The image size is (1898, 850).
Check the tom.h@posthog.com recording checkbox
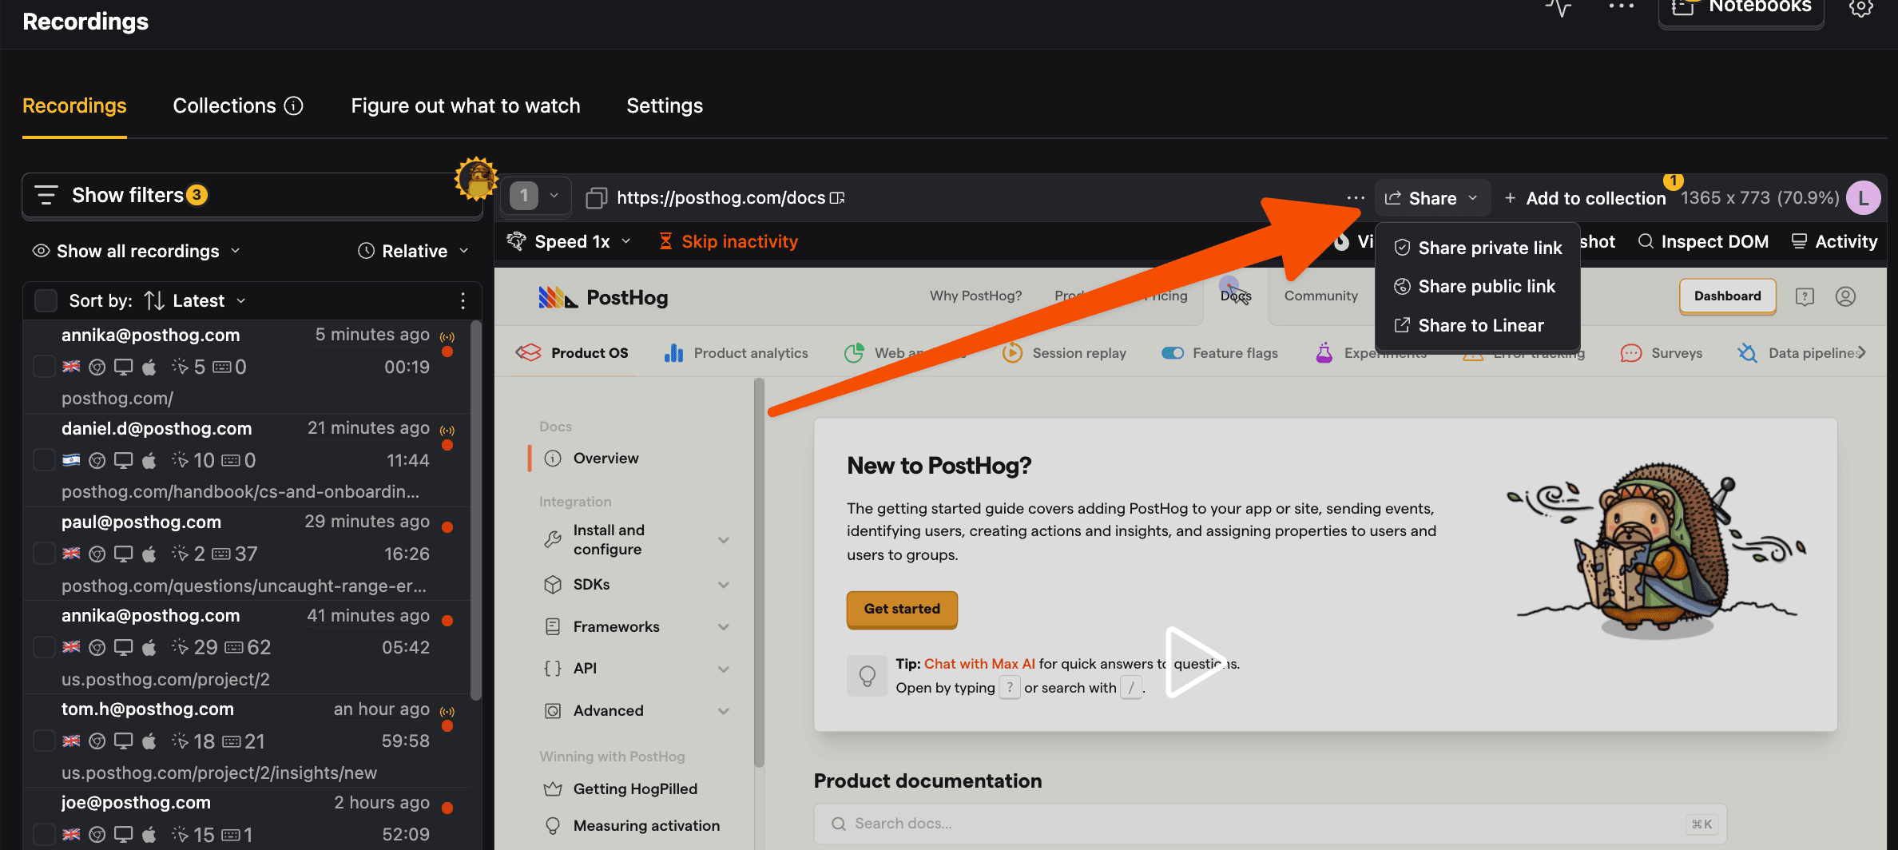click(44, 741)
